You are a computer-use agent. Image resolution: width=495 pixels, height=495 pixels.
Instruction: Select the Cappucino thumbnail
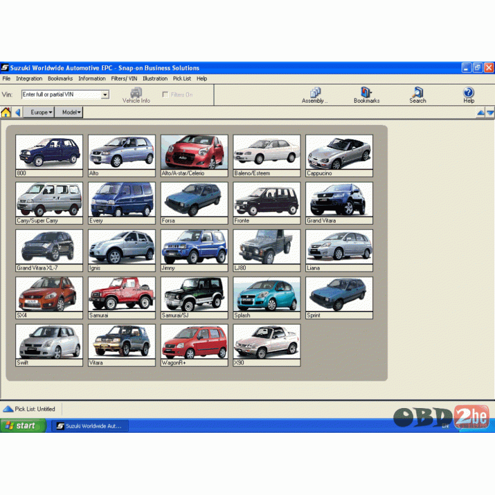tap(339, 155)
